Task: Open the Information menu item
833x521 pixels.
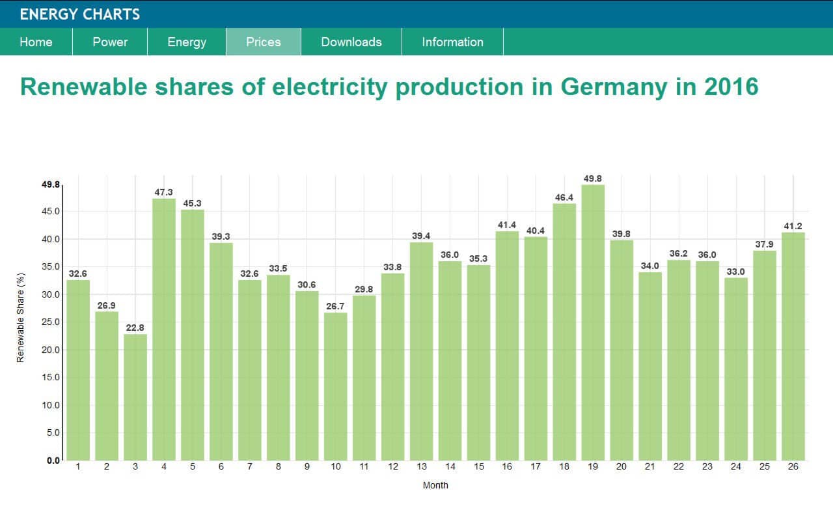Action: tap(452, 42)
